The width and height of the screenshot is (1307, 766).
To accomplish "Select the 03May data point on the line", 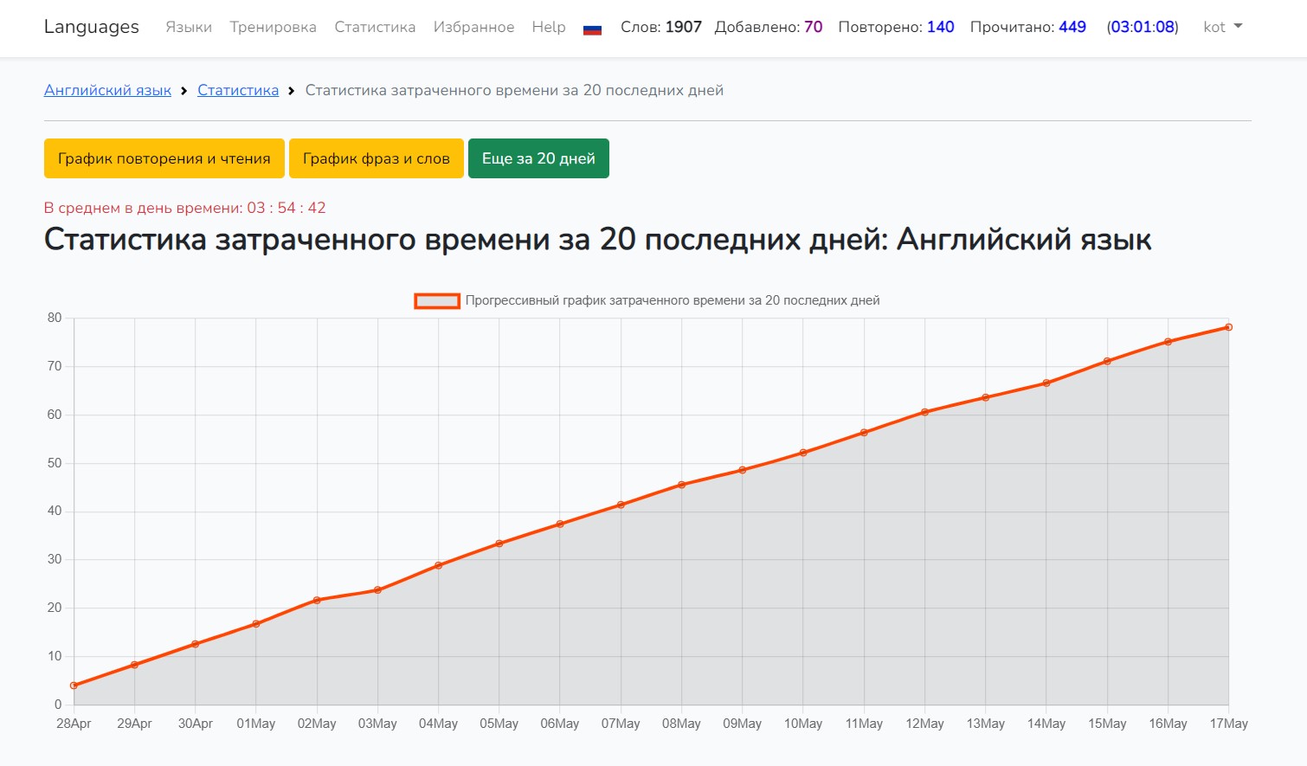I will point(377,590).
